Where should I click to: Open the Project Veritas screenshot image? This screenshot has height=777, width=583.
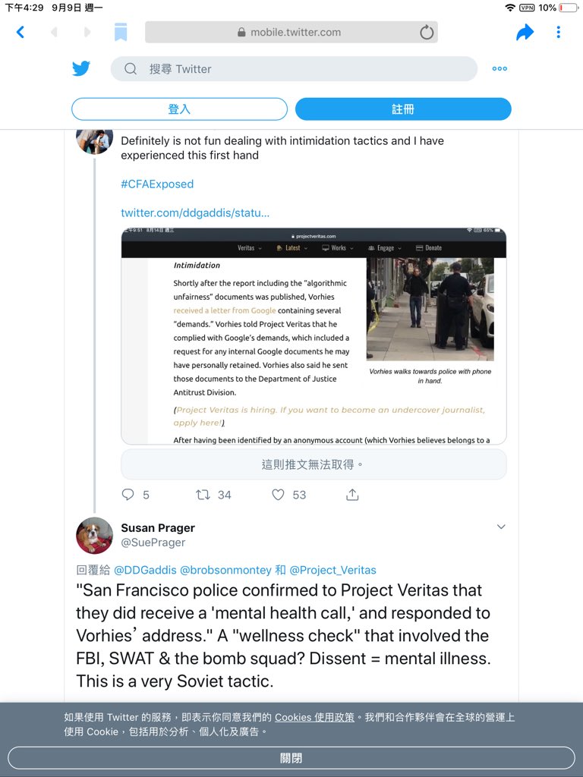coord(314,336)
